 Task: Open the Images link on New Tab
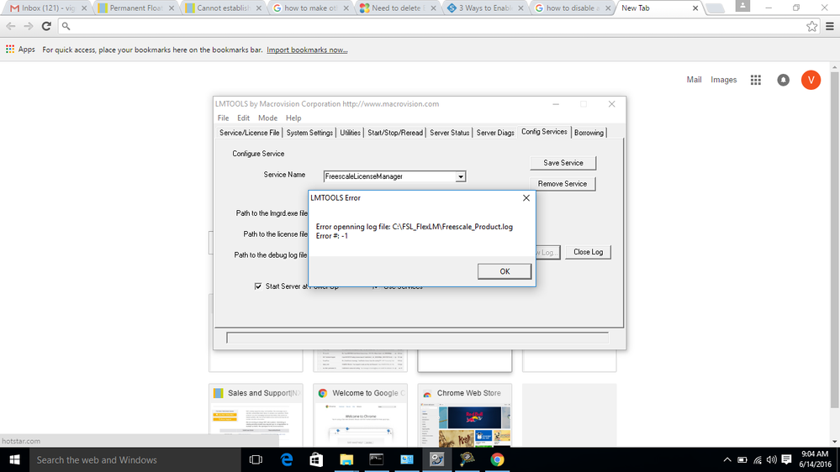point(723,80)
